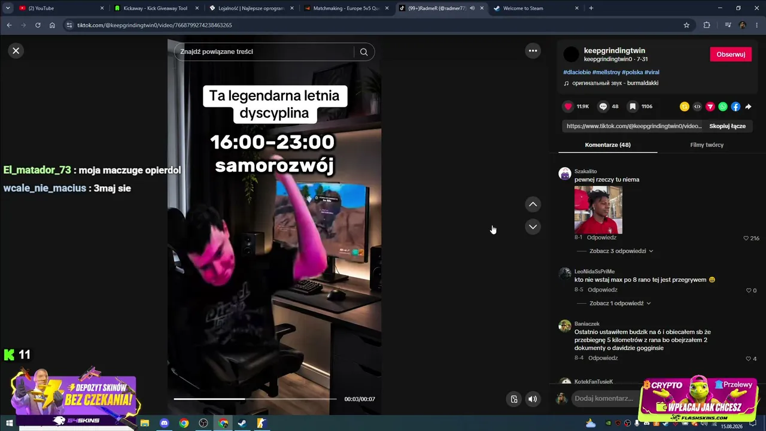Switch to the 'Kickaway - Kick Giveaway Tool' tab
The width and height of the screenshot is (766, 431).
click(x=156, y=8)
